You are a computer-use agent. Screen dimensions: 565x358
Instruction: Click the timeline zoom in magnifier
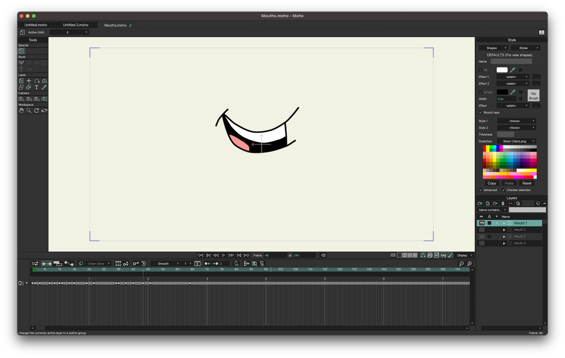[x=470, y=264]
